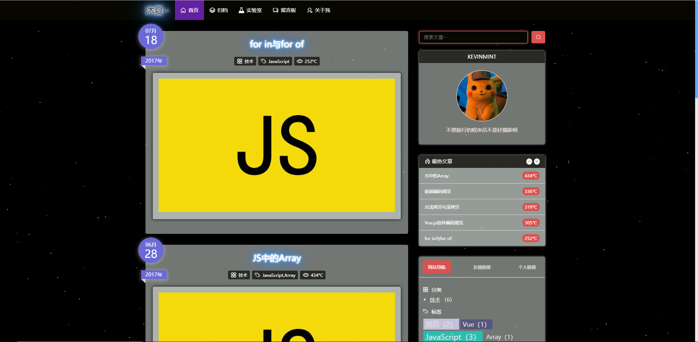
Task: Close the 最热文章 panel
Action: coord(537,161)
